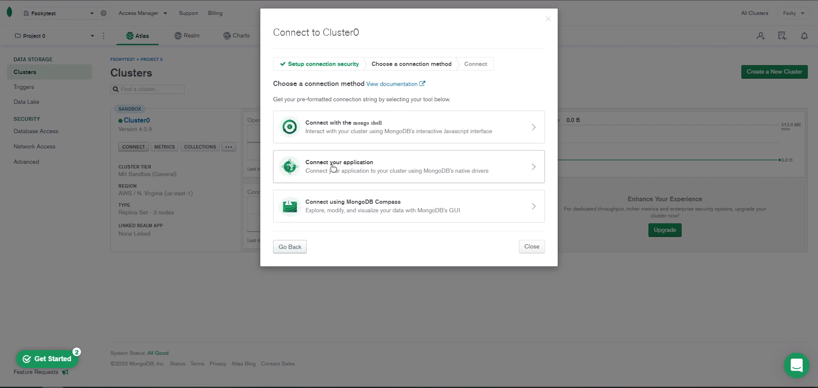This screenshot has width=818, height=388.
Task: Open Data Lake in the sidebar
Action: pos(26,102)
